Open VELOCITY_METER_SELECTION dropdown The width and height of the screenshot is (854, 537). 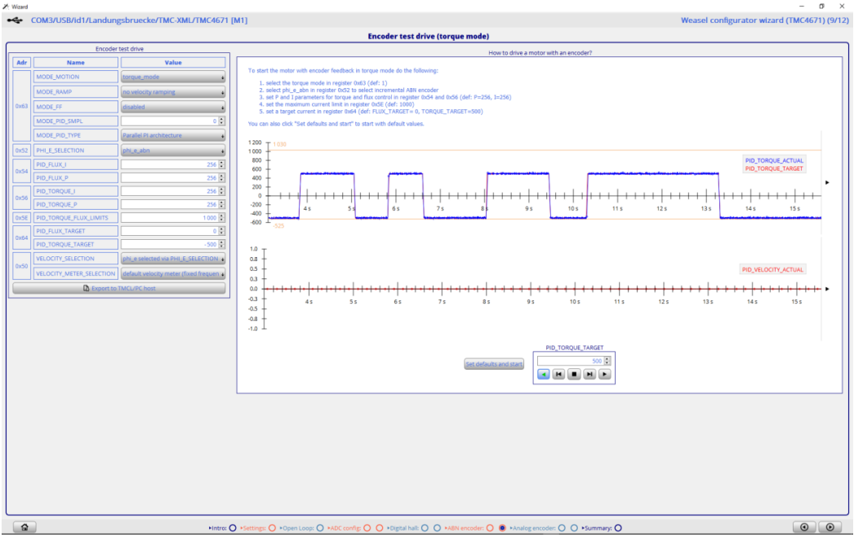(x=173, y=273)
